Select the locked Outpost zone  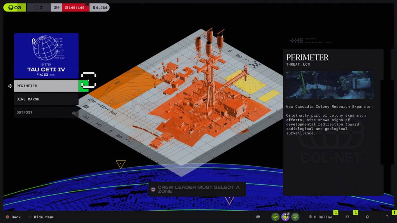pyautogui.click(x=43, y=112)
